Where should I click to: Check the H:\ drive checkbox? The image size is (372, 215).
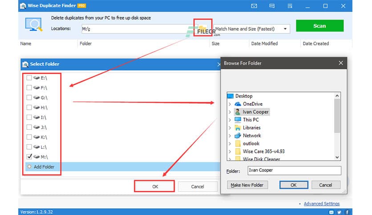pos(29,107)
